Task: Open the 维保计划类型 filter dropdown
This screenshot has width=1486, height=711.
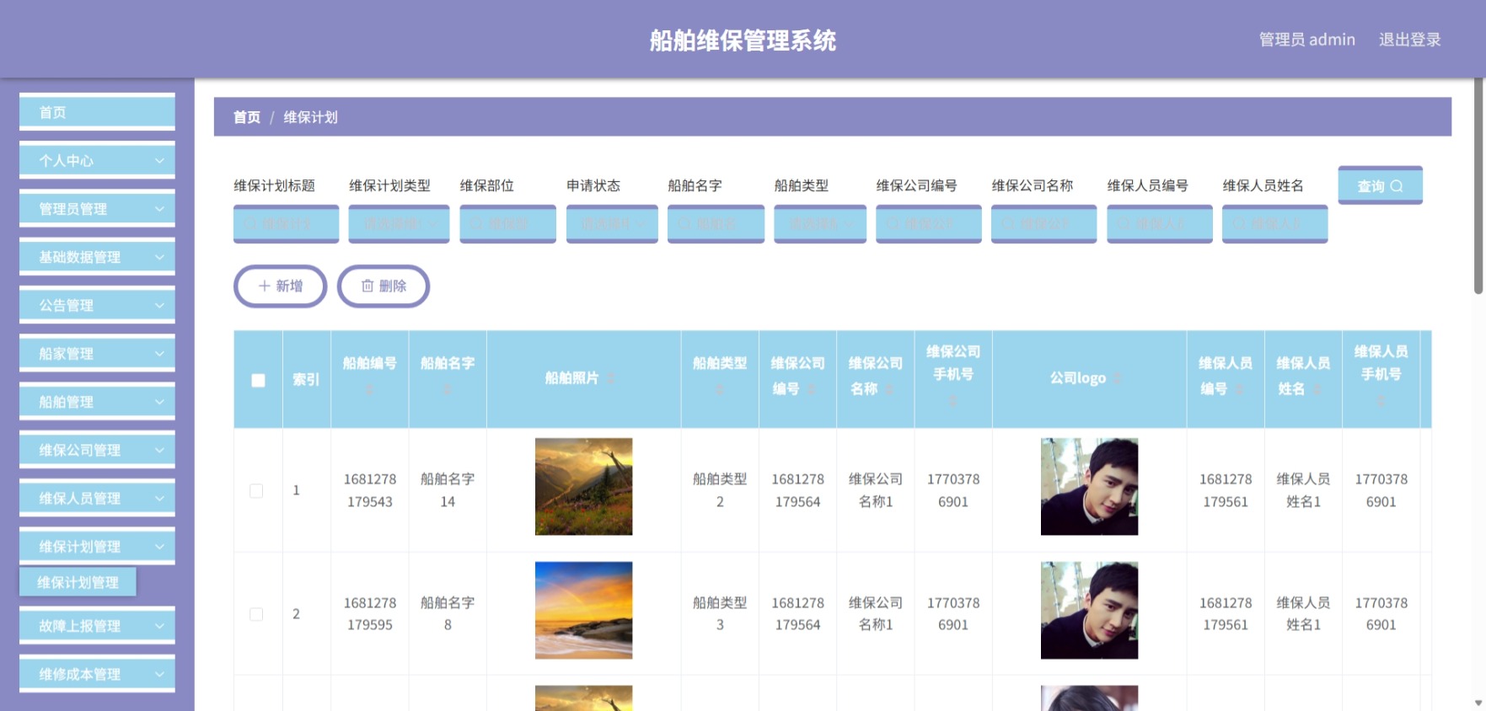Action: tap(399, 224)
